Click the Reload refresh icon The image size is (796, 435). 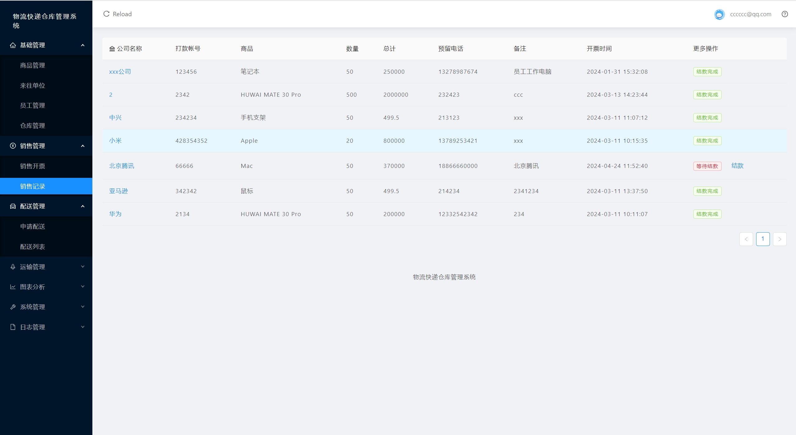(106, 14)
